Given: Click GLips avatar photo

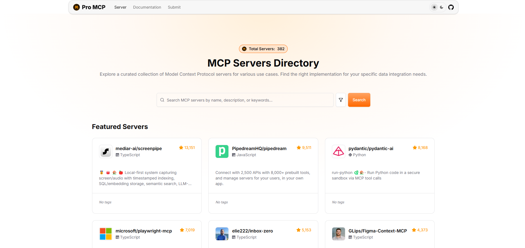Looking at the screenshot, I should coord(339,234).
